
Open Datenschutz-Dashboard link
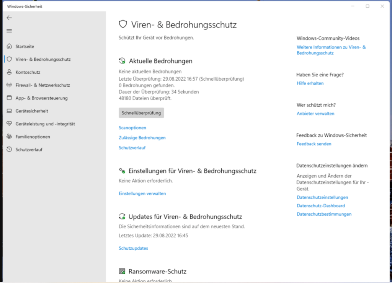321,206
